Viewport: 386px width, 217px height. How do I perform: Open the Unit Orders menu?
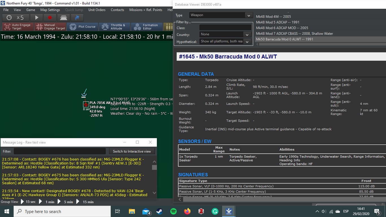point(97,10)
